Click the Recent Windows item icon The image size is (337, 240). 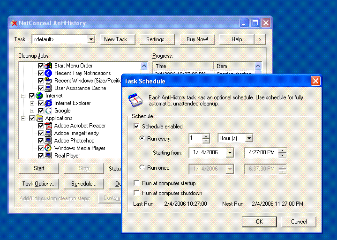pyautogui.click(x=48, y=81)
